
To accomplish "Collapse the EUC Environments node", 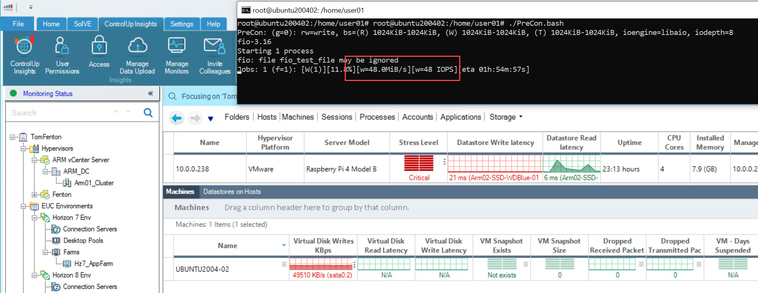I will click(23, 206).
